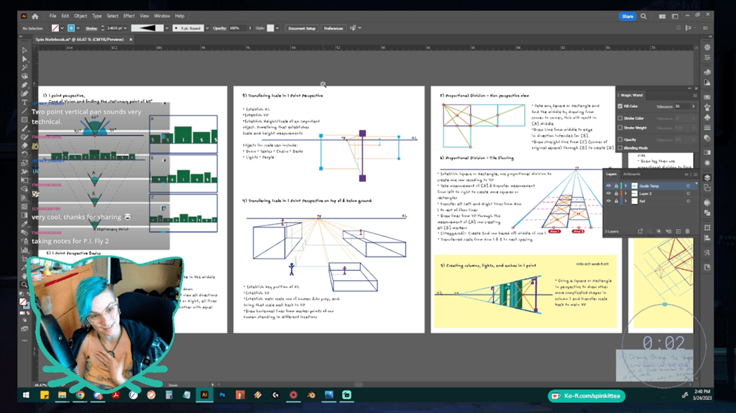Open the Window menu

tap(162, 16)
